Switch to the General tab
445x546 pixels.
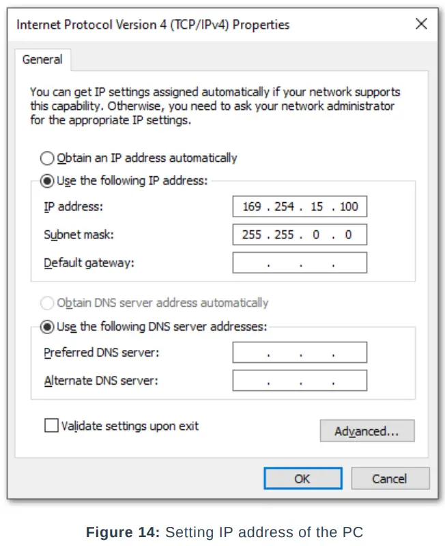(x=42, y=59)
